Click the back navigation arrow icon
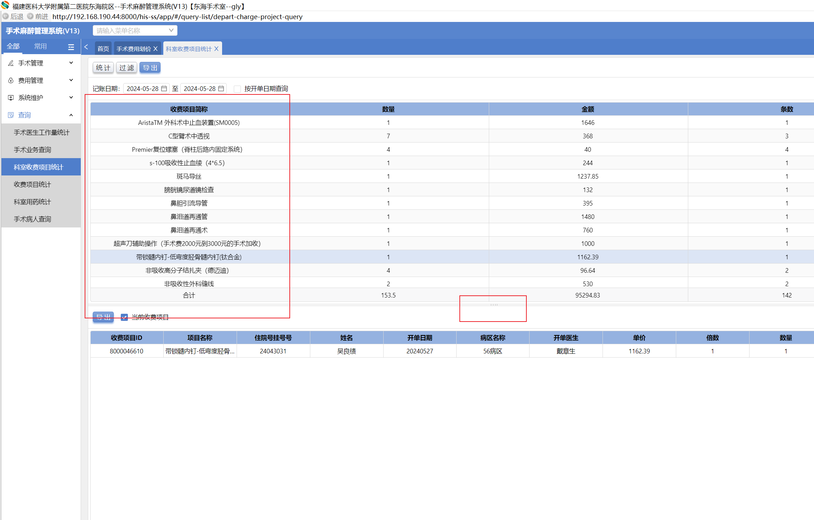The width and height of the screenshot is (814, 520). (6, 16)
